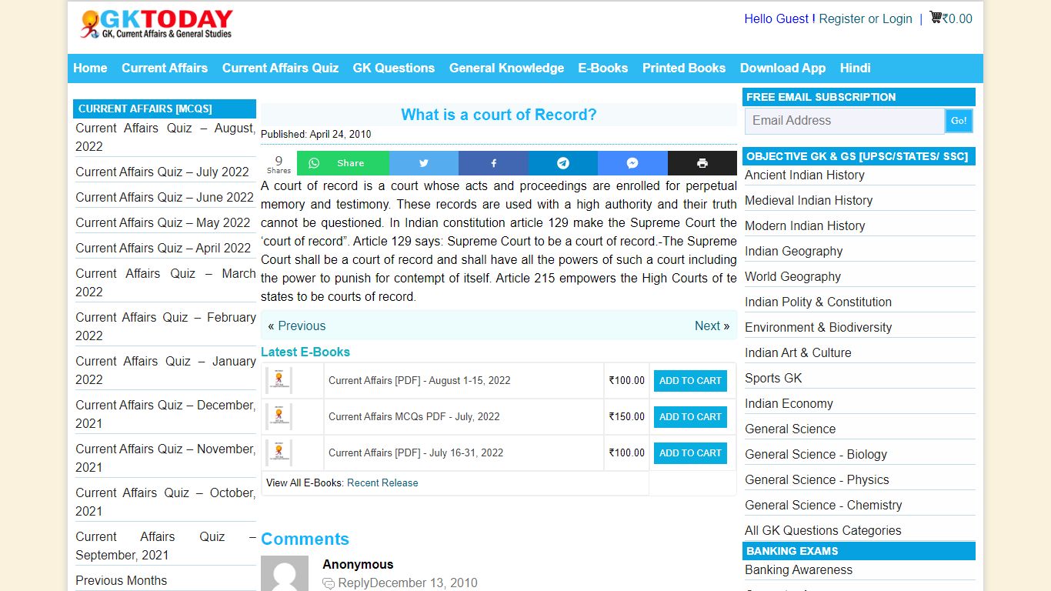The image size is (1051, 591).
Task: Open Banking Awareness link
Action: click(799, 569)
